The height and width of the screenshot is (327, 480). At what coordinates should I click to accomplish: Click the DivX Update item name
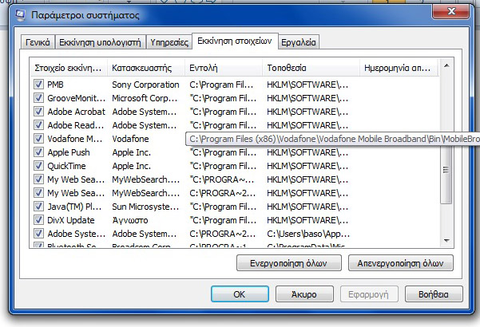(x=71, y=220)
